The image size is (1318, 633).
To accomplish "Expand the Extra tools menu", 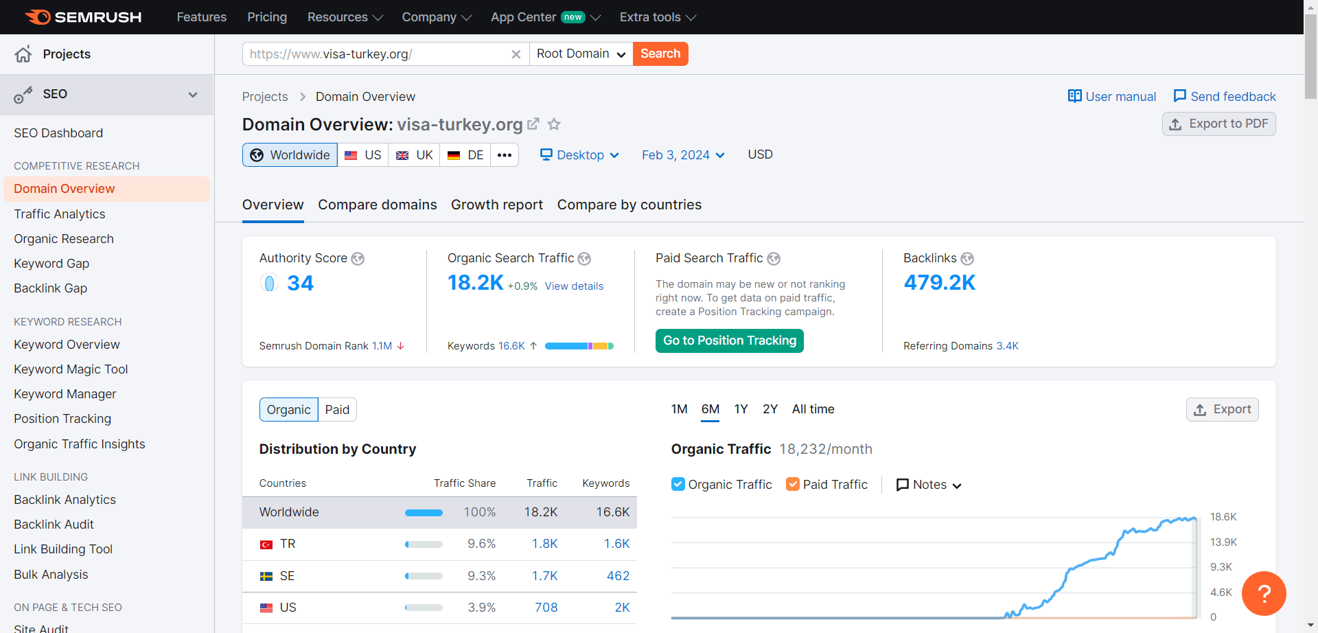I will tap(658, 17).
